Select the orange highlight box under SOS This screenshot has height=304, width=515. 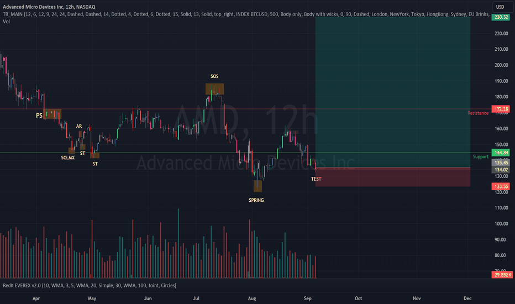coord(214,89)
